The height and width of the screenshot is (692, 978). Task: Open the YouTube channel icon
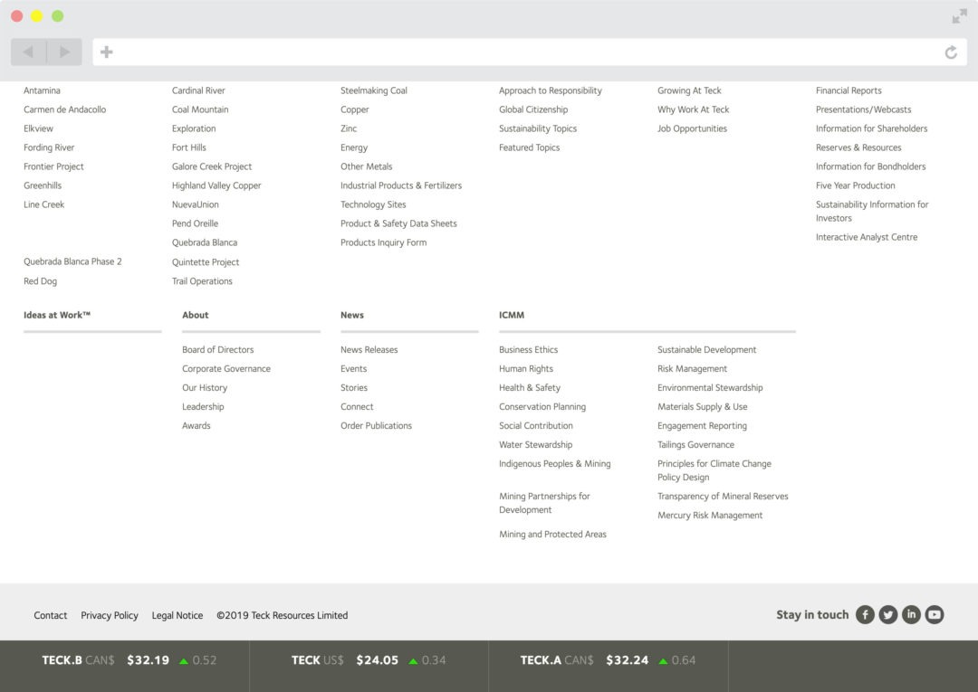[x=935, y=614]
